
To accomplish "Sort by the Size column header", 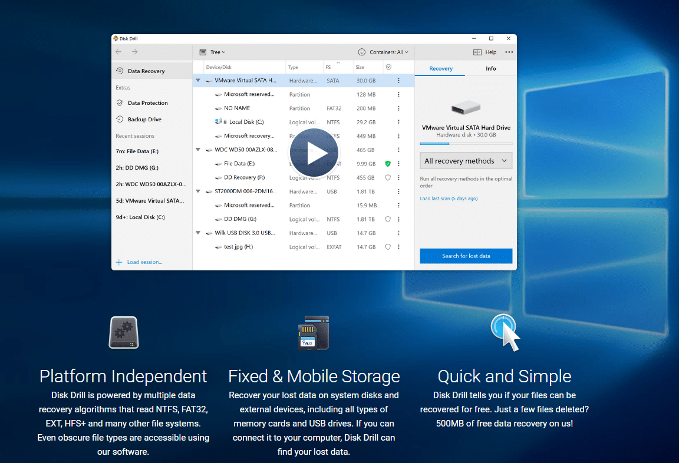I will (x=360, y=68).
